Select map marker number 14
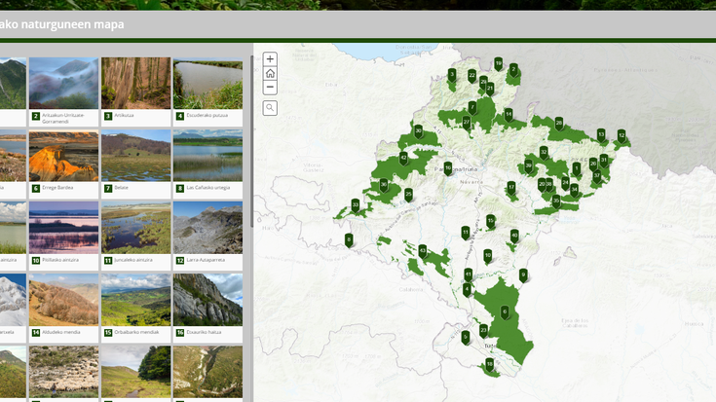 509,115
